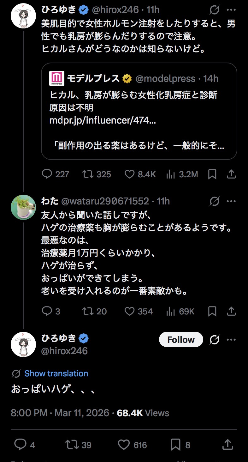The height and width of the screenshot is (462, 248).
Task: Follow ひろゆき with Follow button
Action: pyautogui.click(x=181, y=340)
